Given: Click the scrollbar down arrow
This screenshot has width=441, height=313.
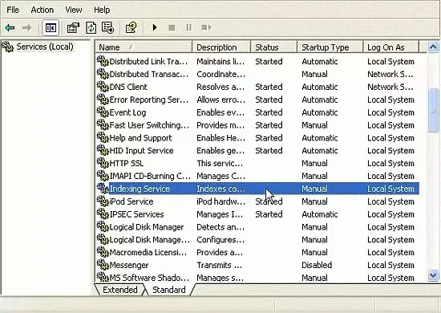Looking at the screenshot, I should pyautogui.click(x=433, y=275).
